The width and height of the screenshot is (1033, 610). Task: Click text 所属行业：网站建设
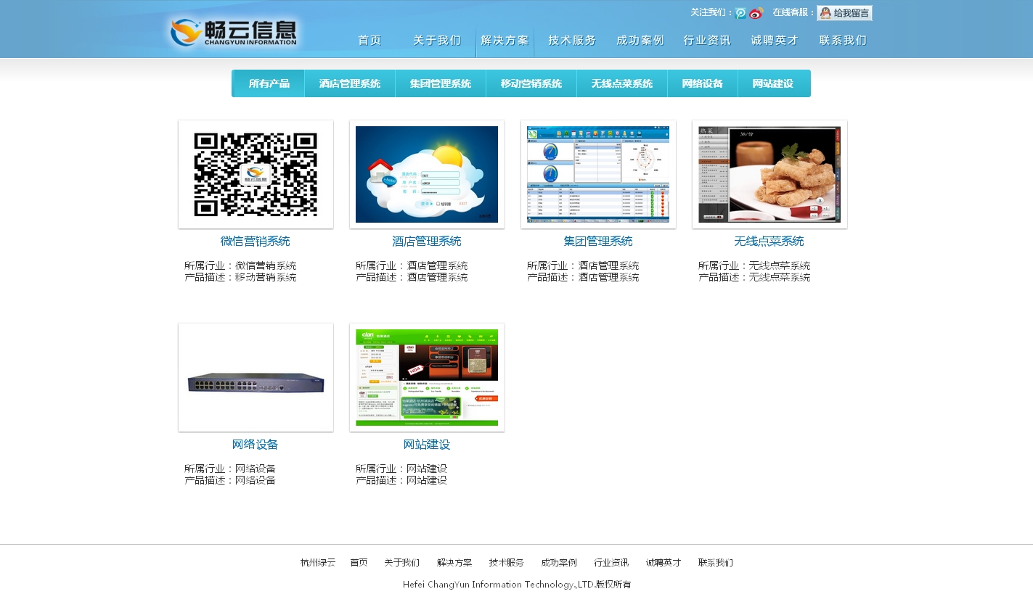tap(401, 469)
